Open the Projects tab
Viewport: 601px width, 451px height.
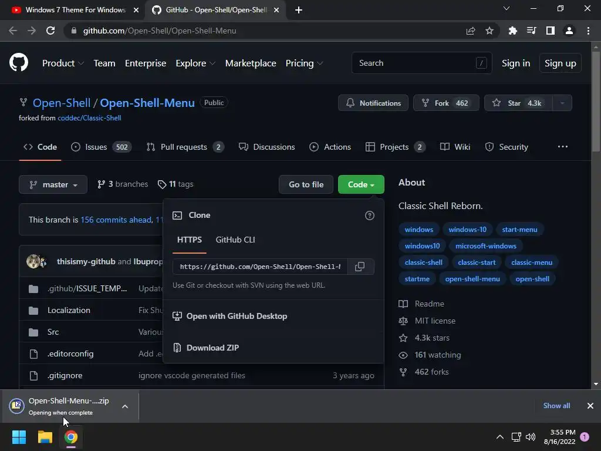tap(396, 147)
